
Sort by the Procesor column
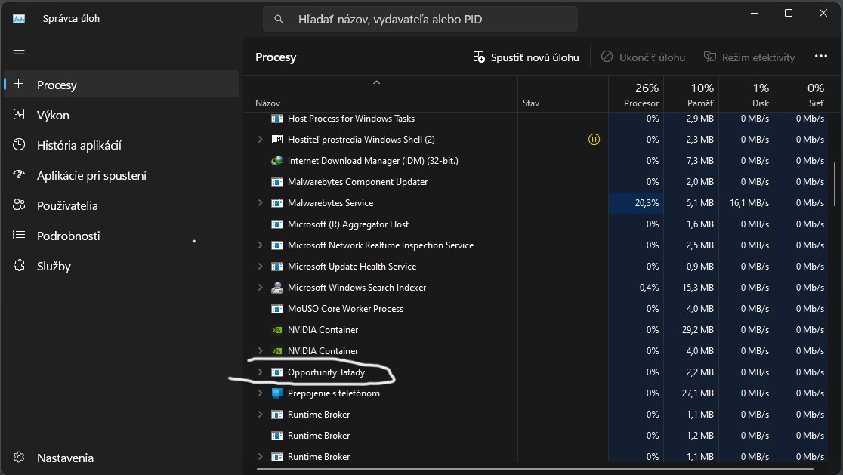point(636,94)
